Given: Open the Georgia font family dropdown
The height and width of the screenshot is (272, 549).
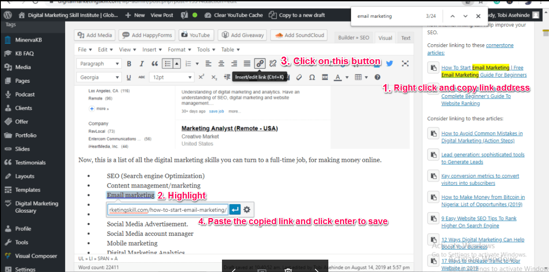Looking at the screenshot, I should (99, 77).
